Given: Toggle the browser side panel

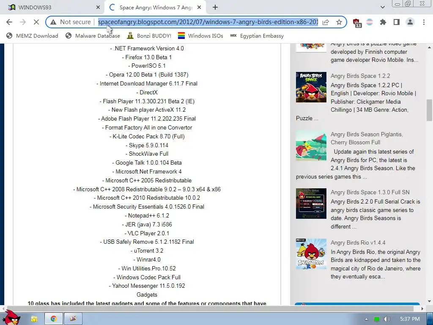Looking at the screenshot, I should pos(397,22).
